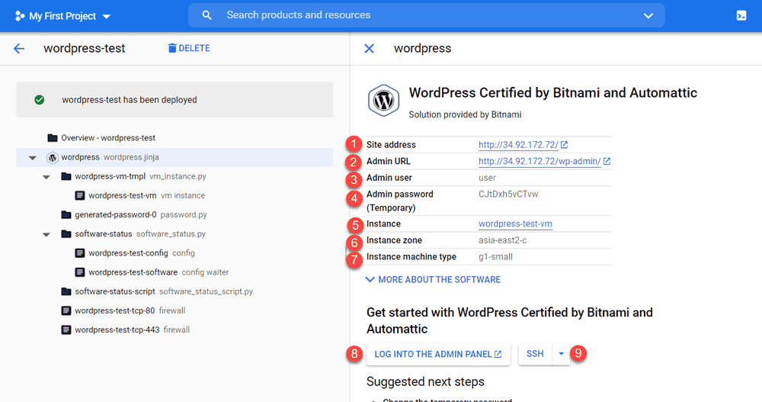Click the large WordPress Bitnami logo
The image size is (762, 402).
coord(383,101)
